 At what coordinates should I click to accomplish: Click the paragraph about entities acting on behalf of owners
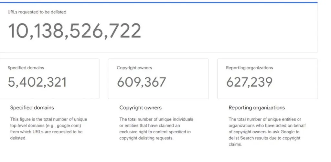click(267, 132)
